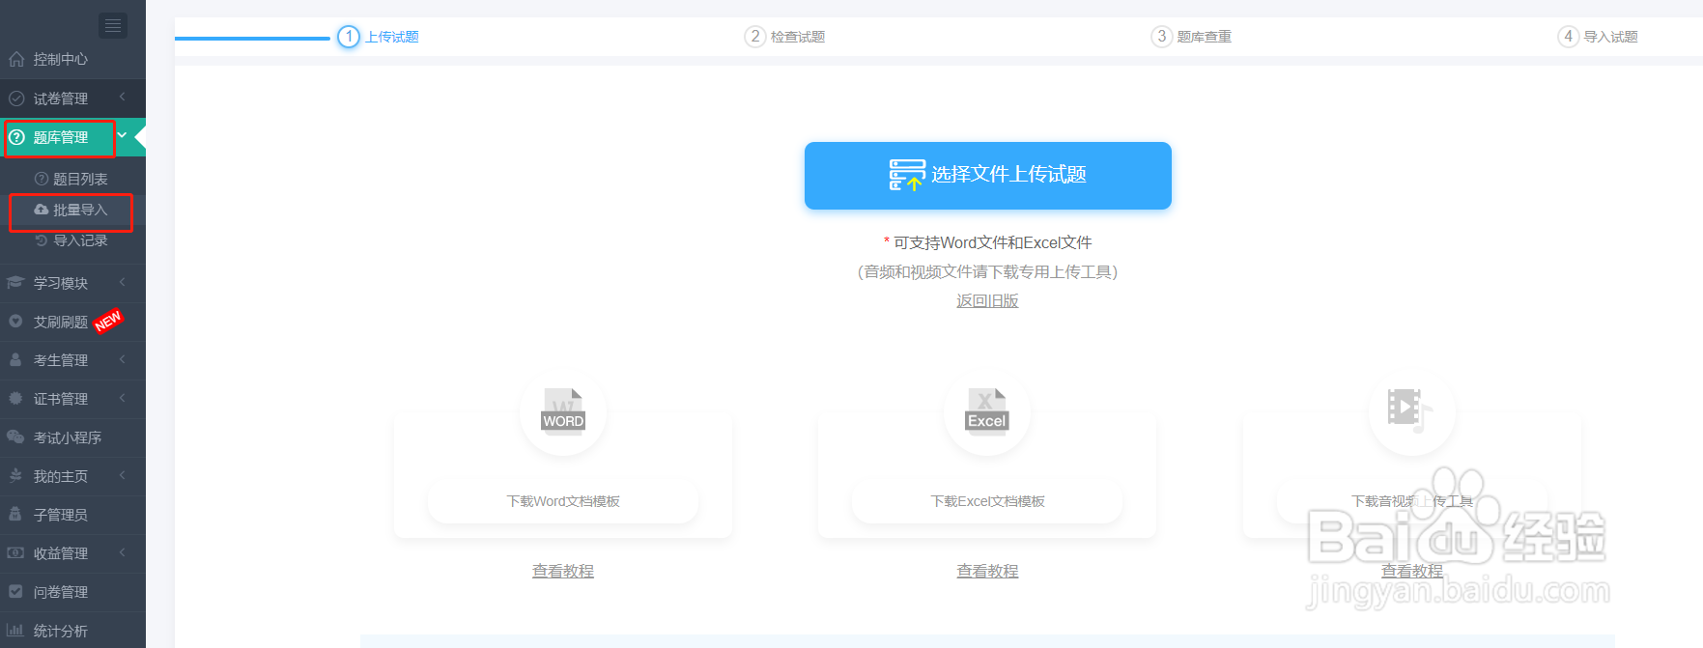The height and width of the screenshot is (648, 1703).
Task: Click the check-circle icon beside 试卷管理
Action: (16, 99)
